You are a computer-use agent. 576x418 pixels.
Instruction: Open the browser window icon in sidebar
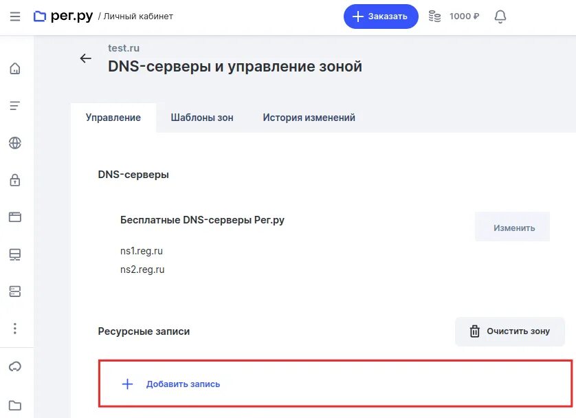(x=15, y=217)
